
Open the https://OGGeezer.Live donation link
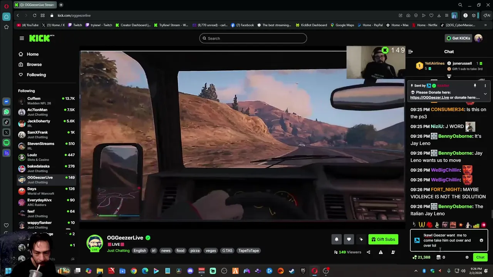[429, 98]
